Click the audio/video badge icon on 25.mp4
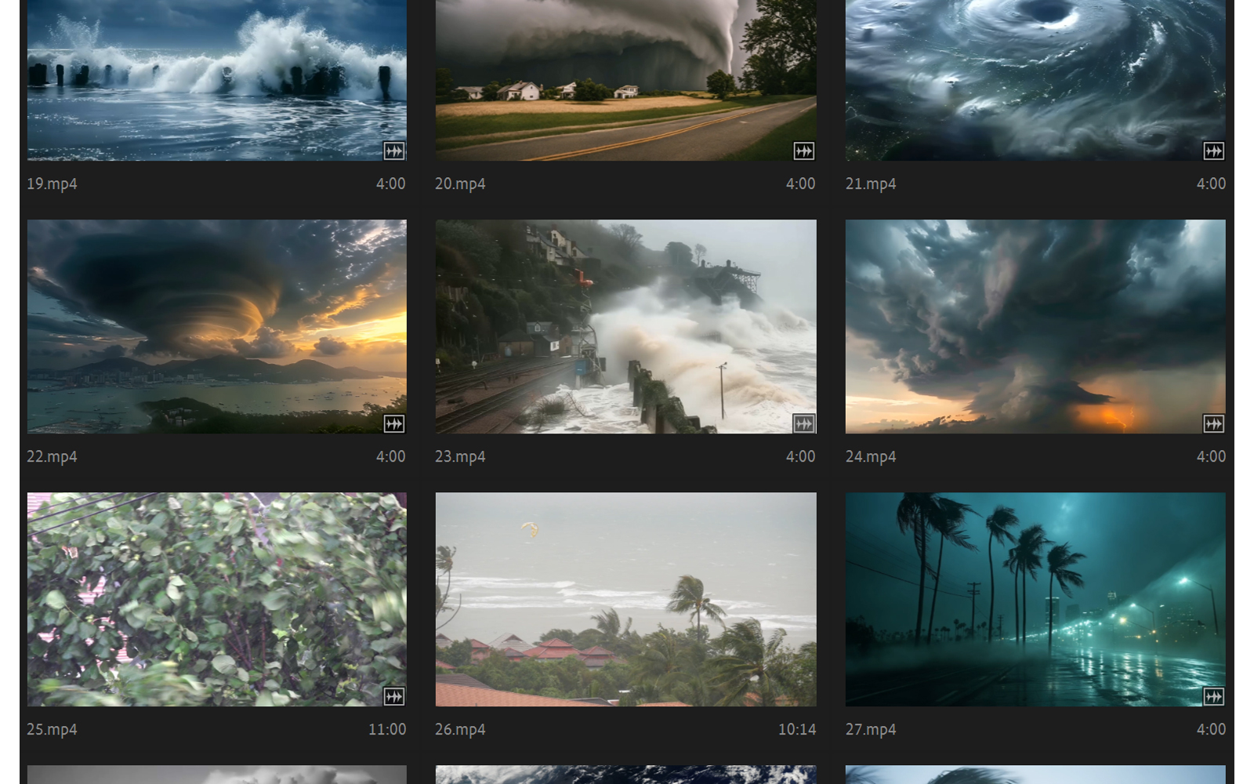The width and height of the screenshot is (1254, 784). [394, 696]
